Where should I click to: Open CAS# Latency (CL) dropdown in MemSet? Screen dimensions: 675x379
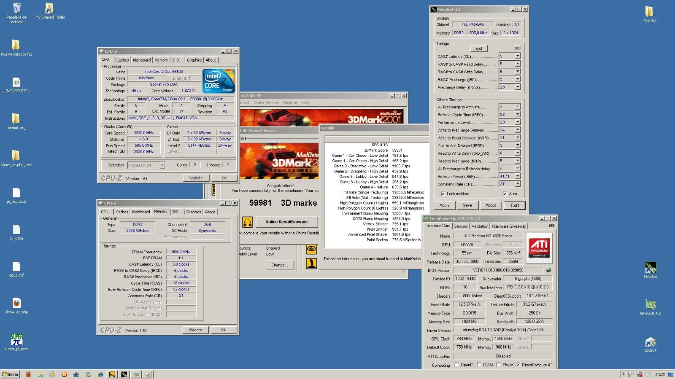point(517,56)
